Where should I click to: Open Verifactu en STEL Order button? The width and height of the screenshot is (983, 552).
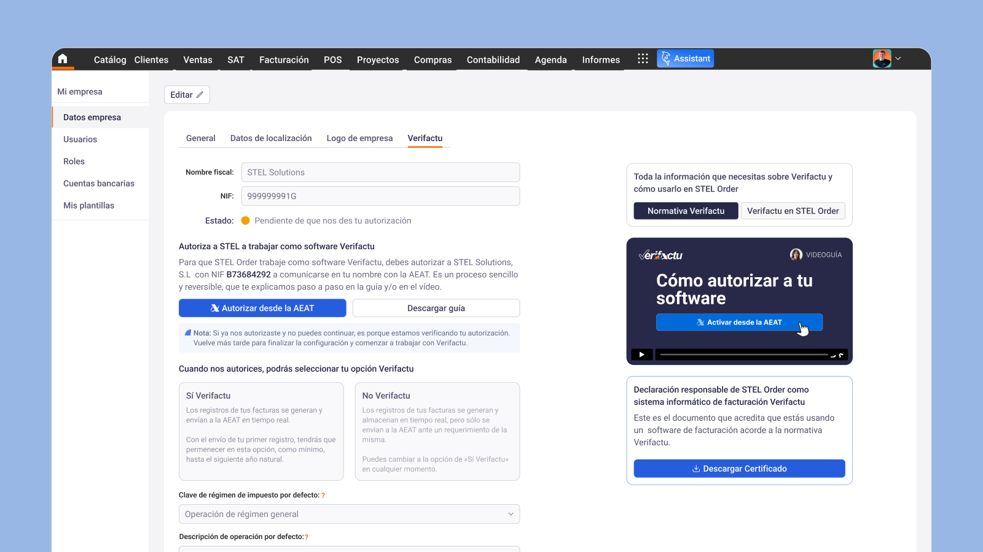(x=793, y=211)
